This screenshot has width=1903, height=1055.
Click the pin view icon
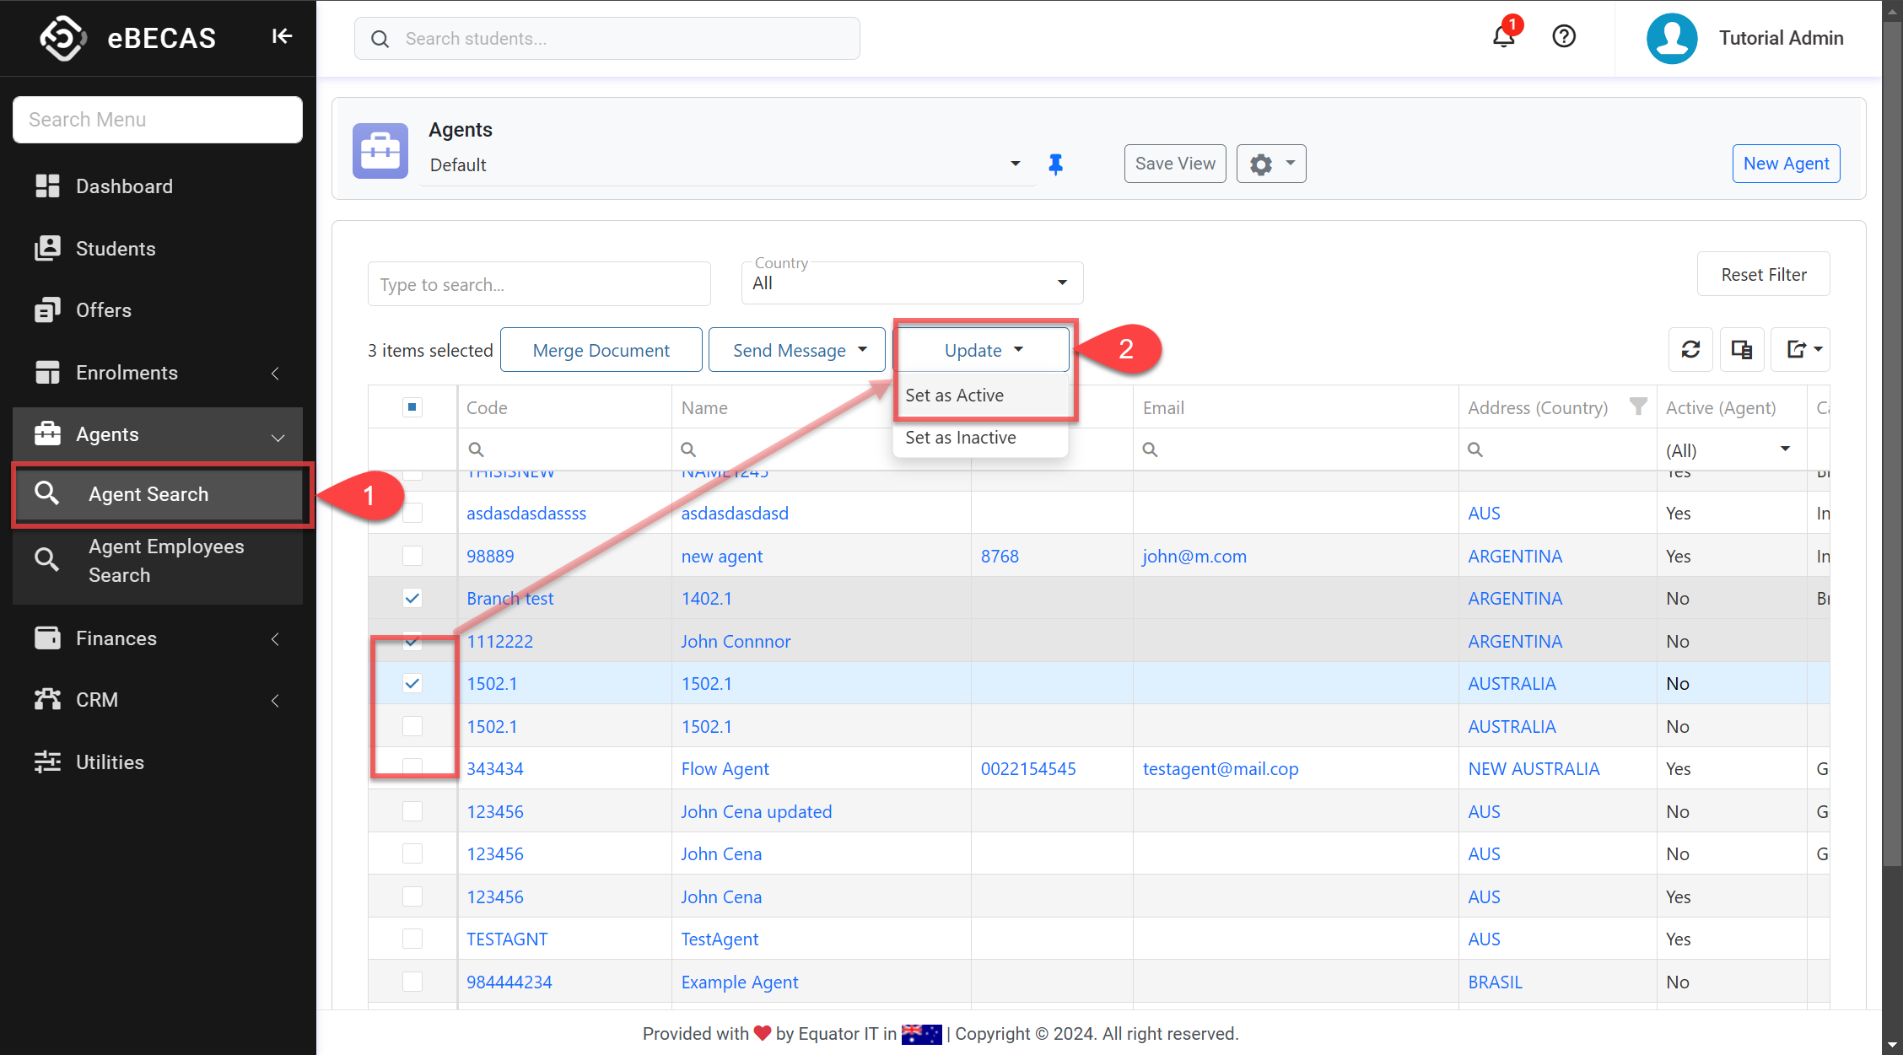click(x=1055, y=164)
